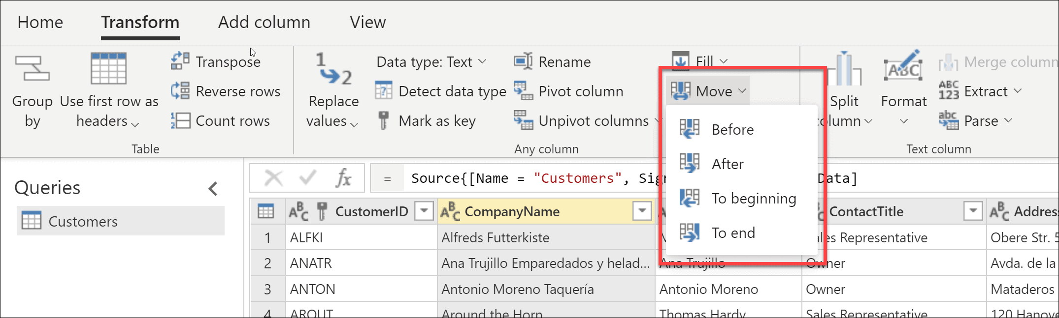This screenshot has height=318, width=1059.
Task: Click the Count rows icon
Action: tap(180, 120)
